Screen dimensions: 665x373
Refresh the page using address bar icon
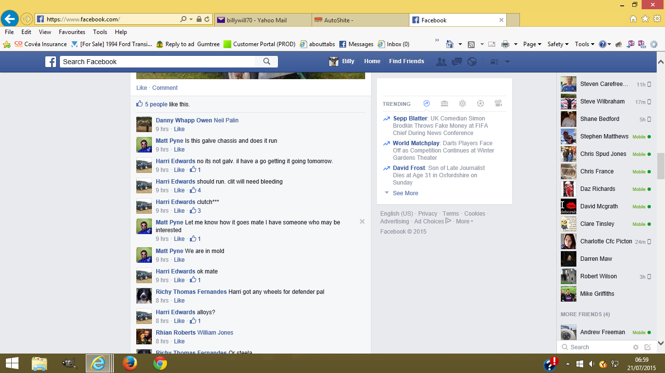click(207, 19)
